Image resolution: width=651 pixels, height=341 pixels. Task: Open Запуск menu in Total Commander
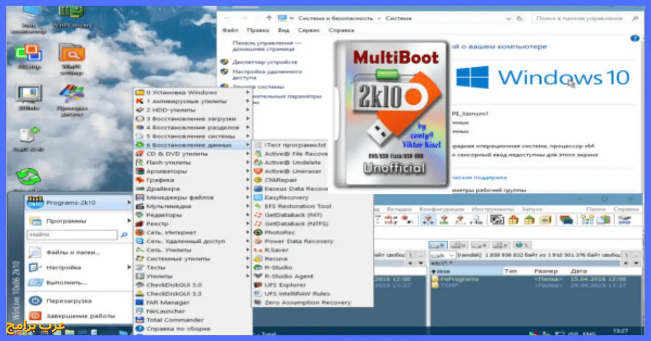coord(532,209)
